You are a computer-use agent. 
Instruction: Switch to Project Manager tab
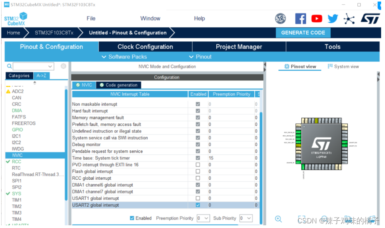tap(239, 47)
